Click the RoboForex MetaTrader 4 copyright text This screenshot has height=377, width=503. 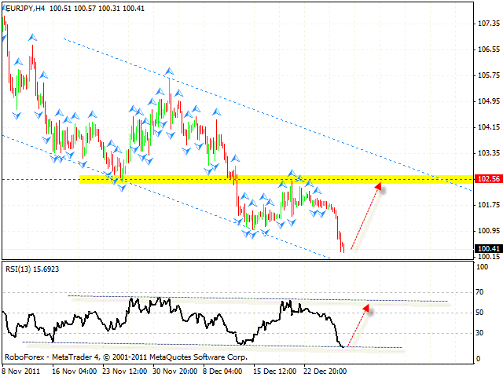coord(126,356)
